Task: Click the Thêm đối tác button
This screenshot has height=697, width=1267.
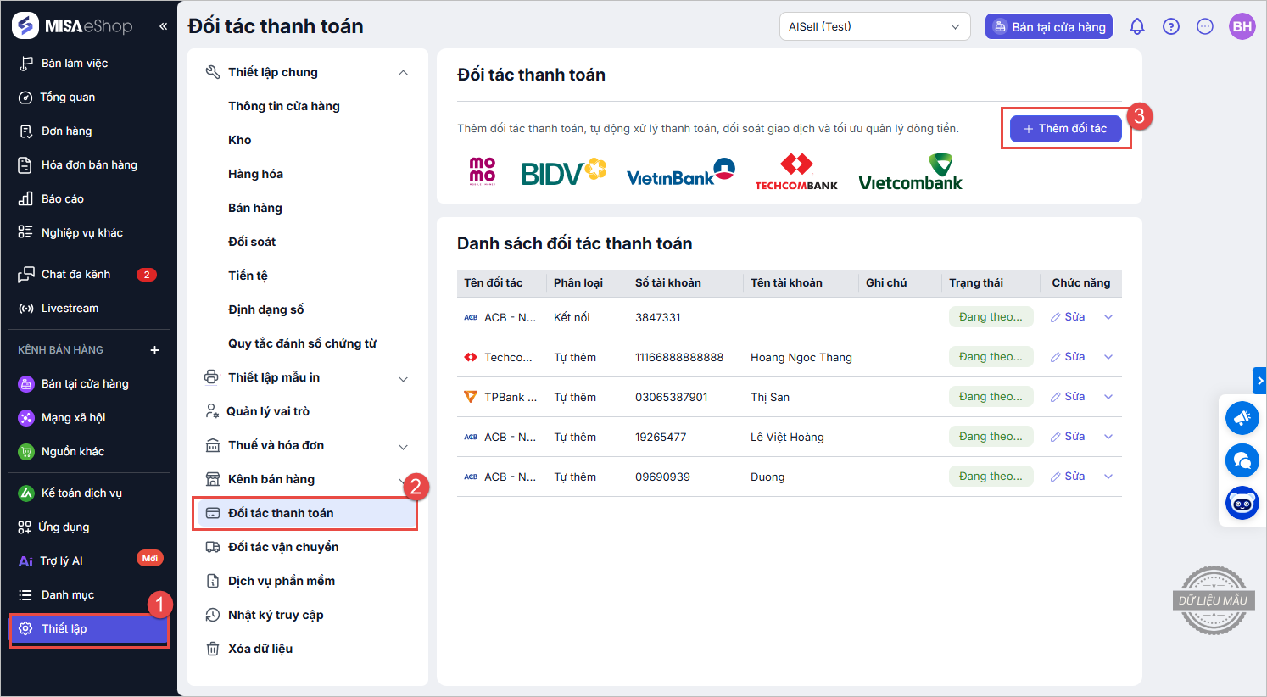Action: pyautogui.click(x=1065, y=129)
